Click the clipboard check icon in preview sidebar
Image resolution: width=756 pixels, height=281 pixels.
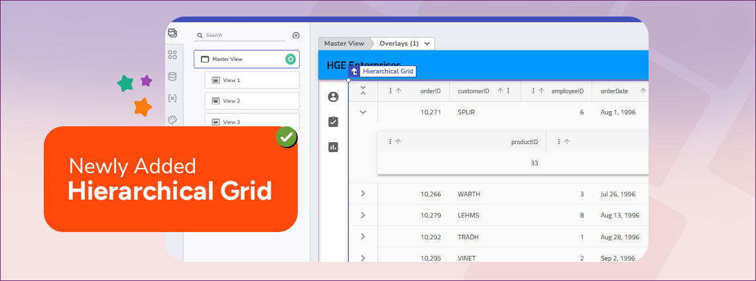[333, 122]
